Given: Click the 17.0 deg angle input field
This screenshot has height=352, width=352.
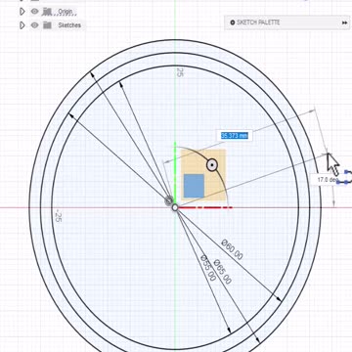Looking at the screenshot, I should pos(326,180).
